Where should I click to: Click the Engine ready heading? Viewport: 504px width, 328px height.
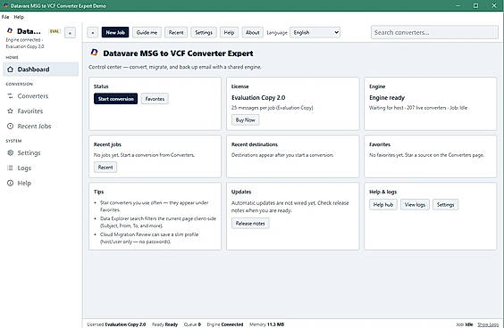[387, 97]
